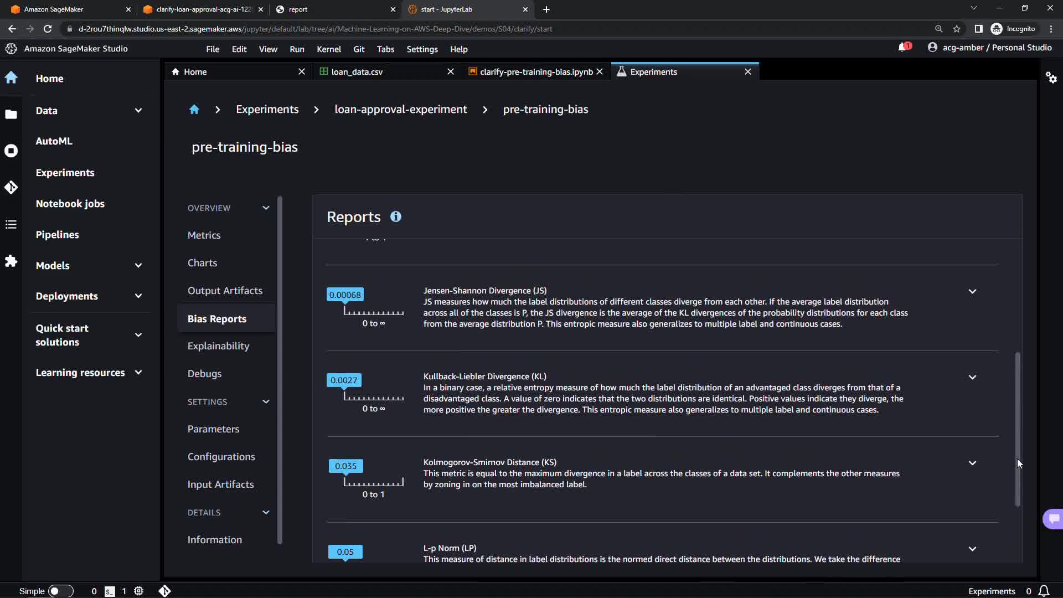Viewport: 1063px width, 598px height.
Task: Open the notifications bell with red badge
Action: [904, 48]
